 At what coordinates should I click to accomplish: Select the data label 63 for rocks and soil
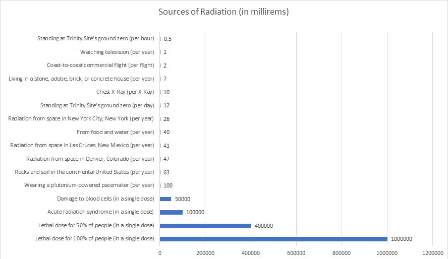[167, 172]
